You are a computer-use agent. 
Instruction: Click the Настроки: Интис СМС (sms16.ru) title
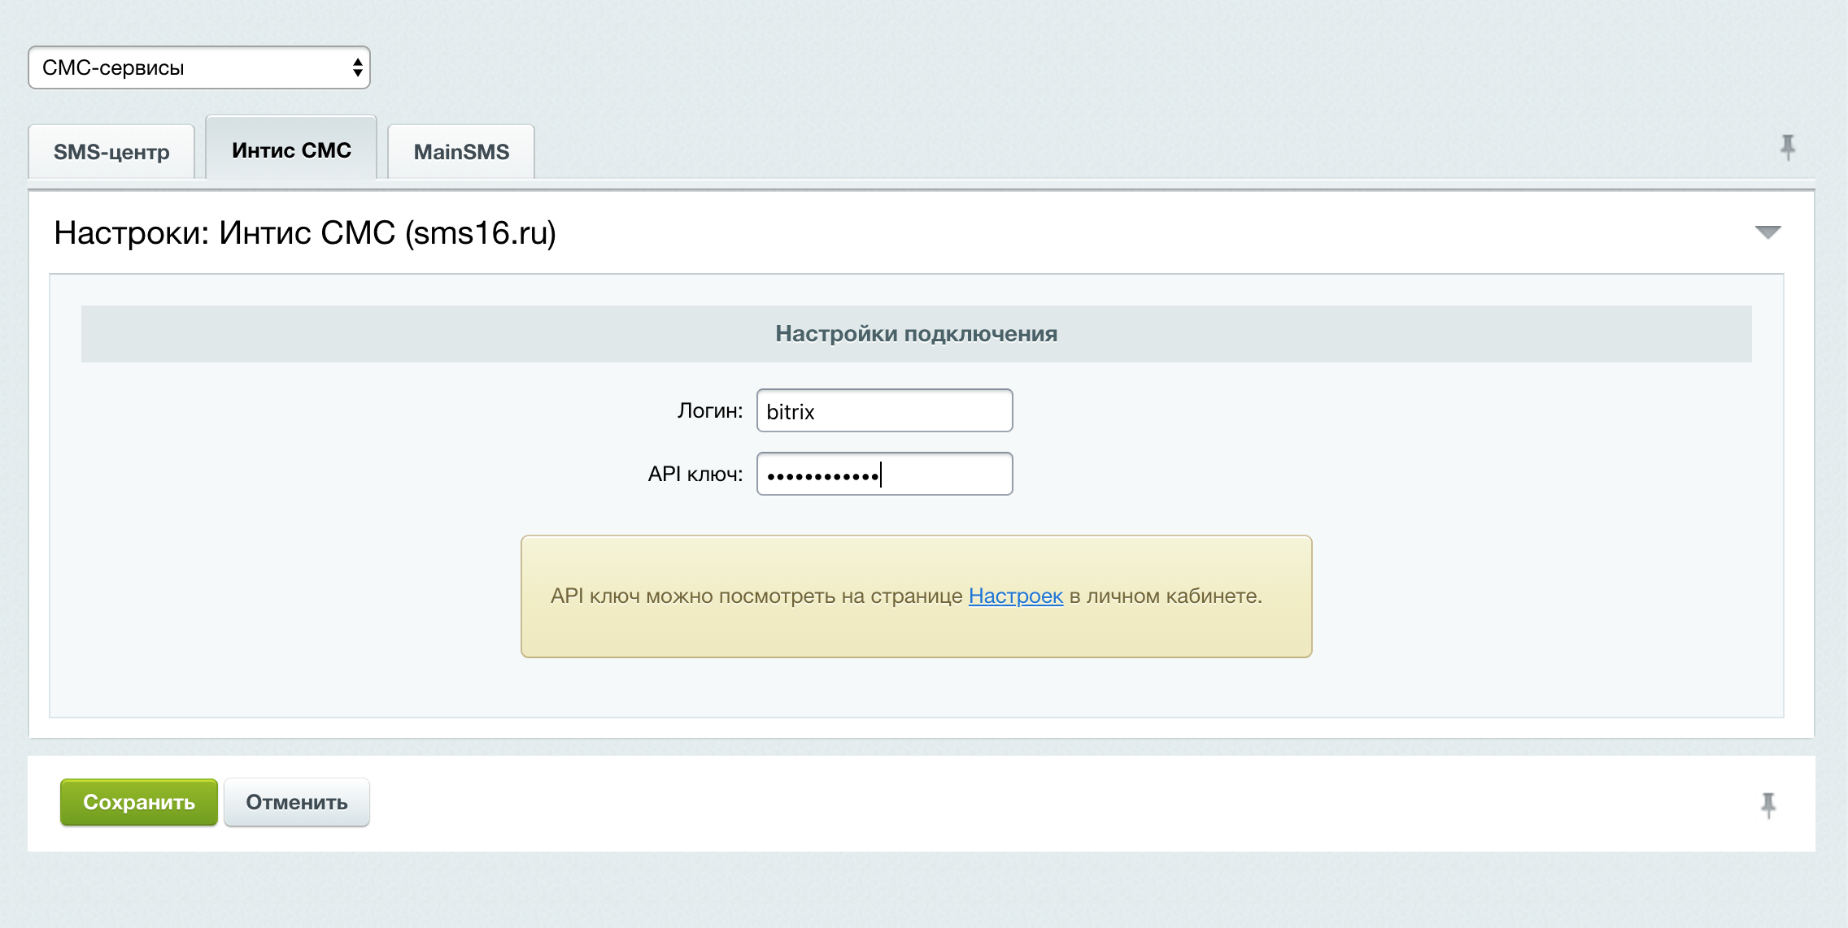(x=305, y=233)
